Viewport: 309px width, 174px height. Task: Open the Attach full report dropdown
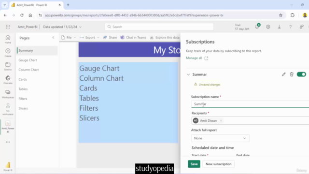click(220, 138)
